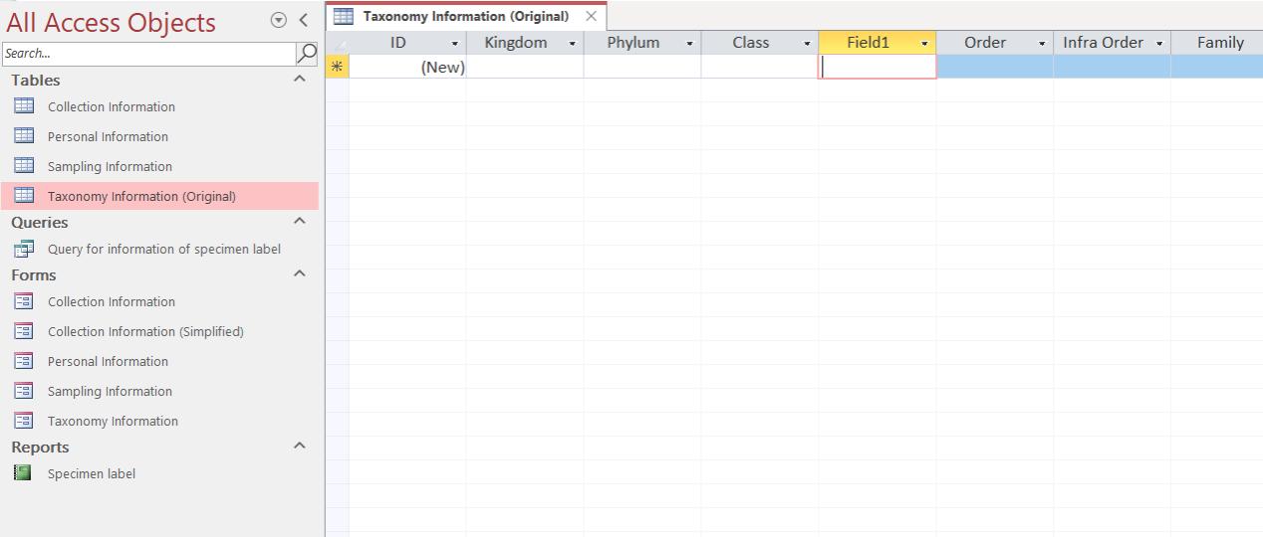The width and height of the screenshot is (1263, 537).
Task: Click the Taxonomy Information form icon
Action: (24, 421)
